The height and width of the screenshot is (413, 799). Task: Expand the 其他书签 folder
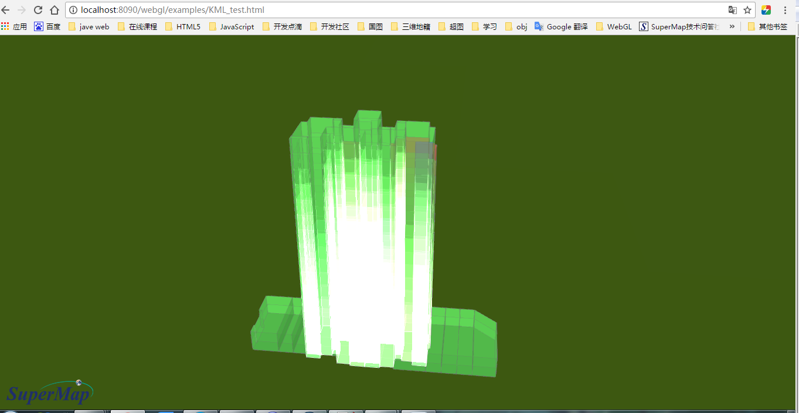(767, 26)
